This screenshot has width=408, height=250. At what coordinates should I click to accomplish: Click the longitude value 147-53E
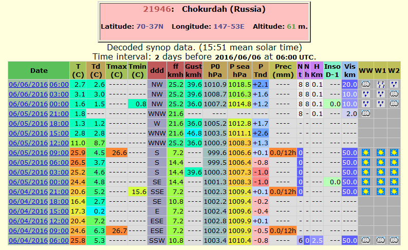[x=229, y=27]
